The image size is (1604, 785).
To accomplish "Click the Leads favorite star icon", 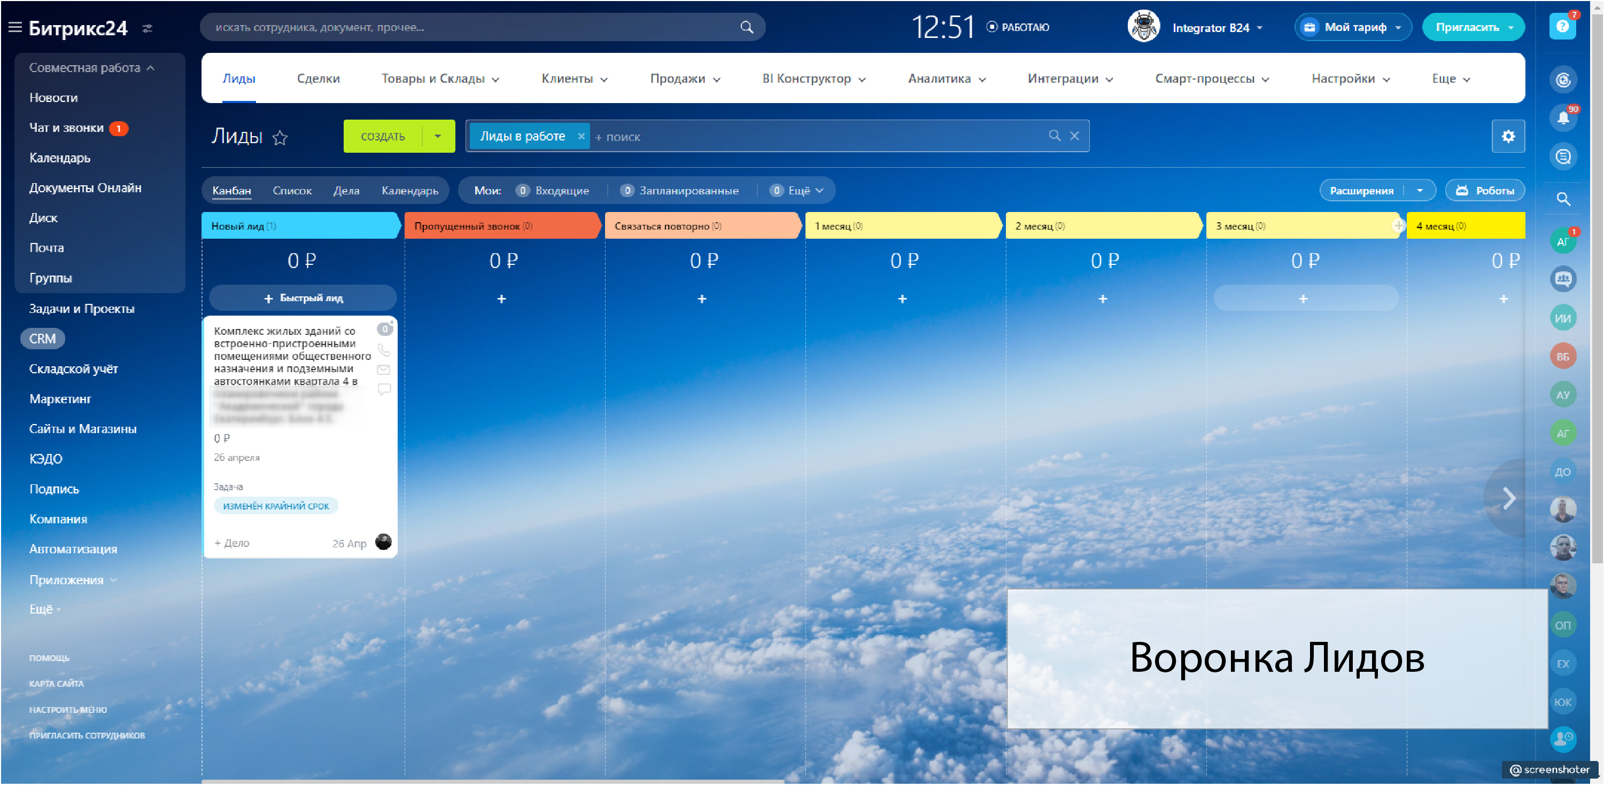I will click(280, 137).
